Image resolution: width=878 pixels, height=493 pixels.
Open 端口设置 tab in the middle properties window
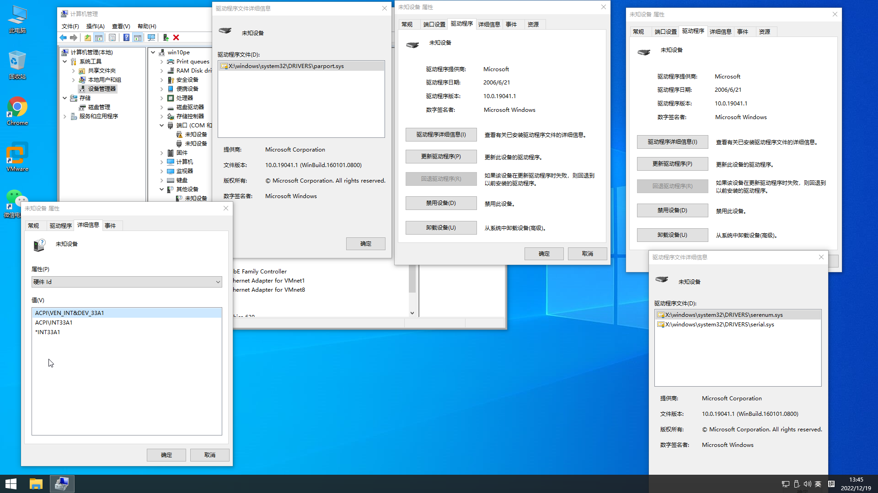[434, 25]
